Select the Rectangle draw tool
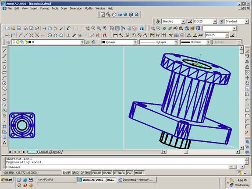The width and height of the screenshot is (252, 189). [x=4, y=72]
